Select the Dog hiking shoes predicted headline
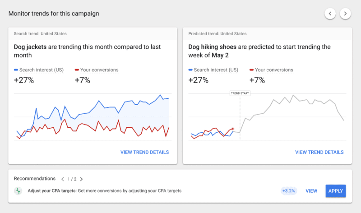Image resolution: width=361 pixels, height=213 pixels. pyautogui.click(x=259, y=51)
